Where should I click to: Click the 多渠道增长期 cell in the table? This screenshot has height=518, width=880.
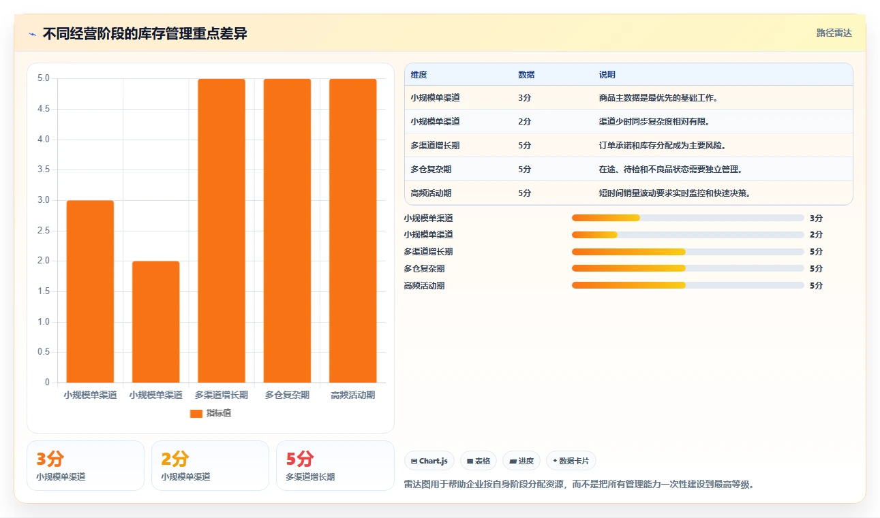pos(435,146)
